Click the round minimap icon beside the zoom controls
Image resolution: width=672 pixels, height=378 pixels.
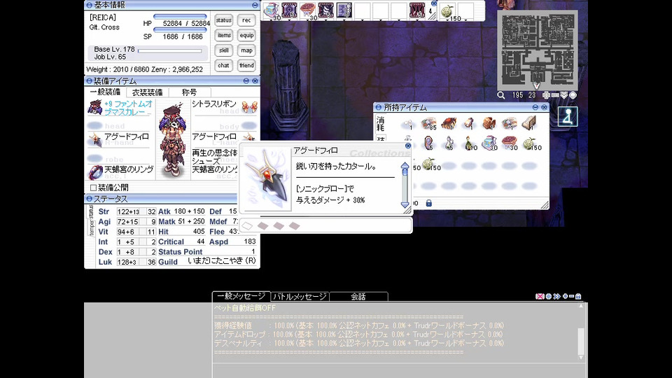tap(573, 95)
